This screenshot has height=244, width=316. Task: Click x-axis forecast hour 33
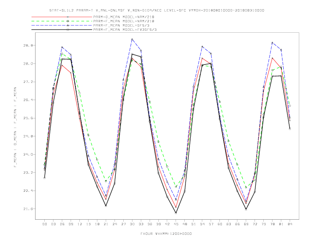point(141,224)
